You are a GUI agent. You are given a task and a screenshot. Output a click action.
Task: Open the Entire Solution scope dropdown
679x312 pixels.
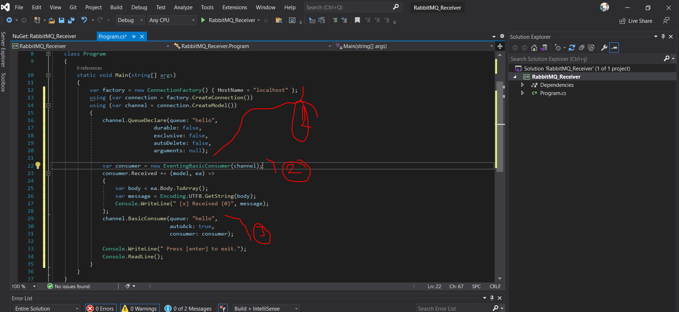click(47, 308)
